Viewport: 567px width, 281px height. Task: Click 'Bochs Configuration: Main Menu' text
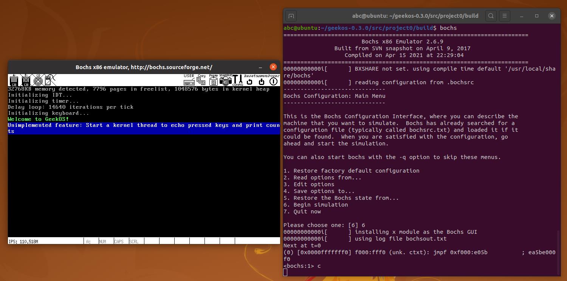click(x=334, y=96)
